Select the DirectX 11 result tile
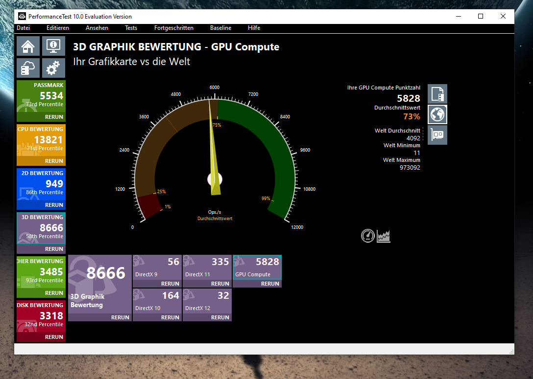The image size is (533, 379). tap(207, 268)
